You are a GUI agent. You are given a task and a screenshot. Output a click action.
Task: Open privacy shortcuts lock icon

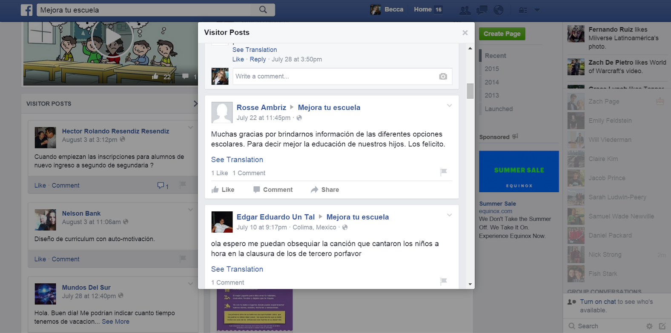(x=523, y=10)
